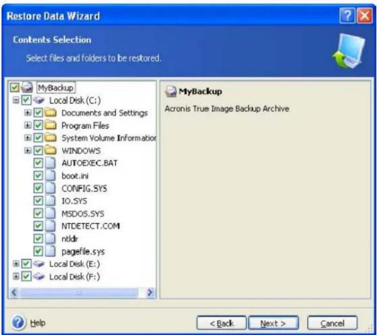Uncheck the pagefile.sys checkbox

(38, 252)
